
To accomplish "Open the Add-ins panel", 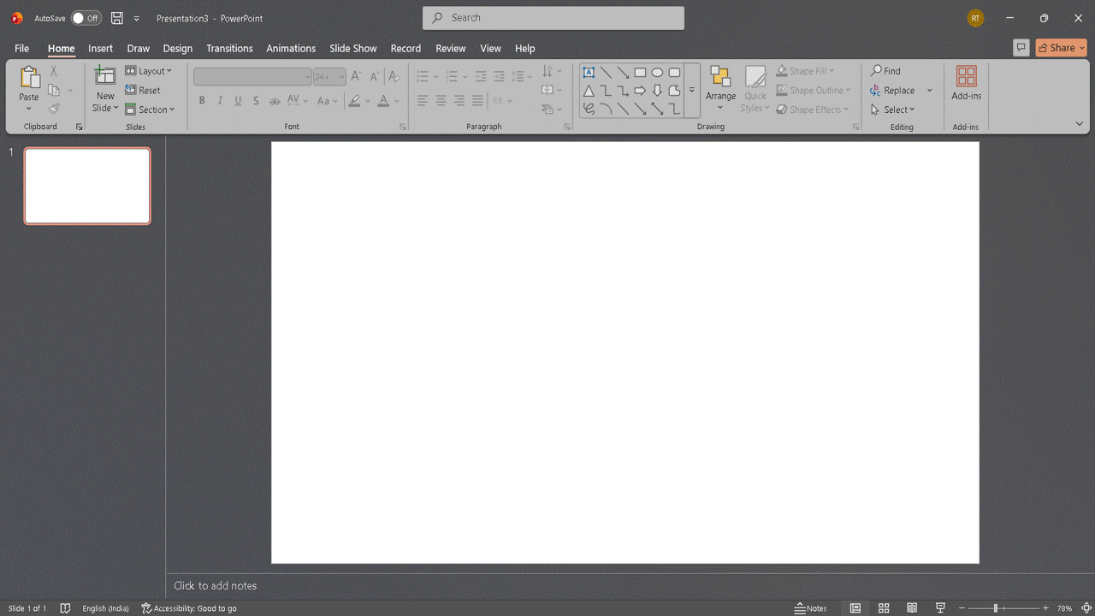I will (x=966, y=83).
